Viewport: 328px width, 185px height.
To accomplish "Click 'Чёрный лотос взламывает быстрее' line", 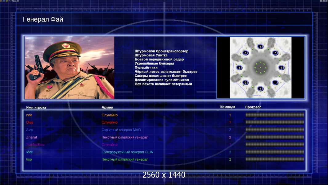I will pos(166,72).
